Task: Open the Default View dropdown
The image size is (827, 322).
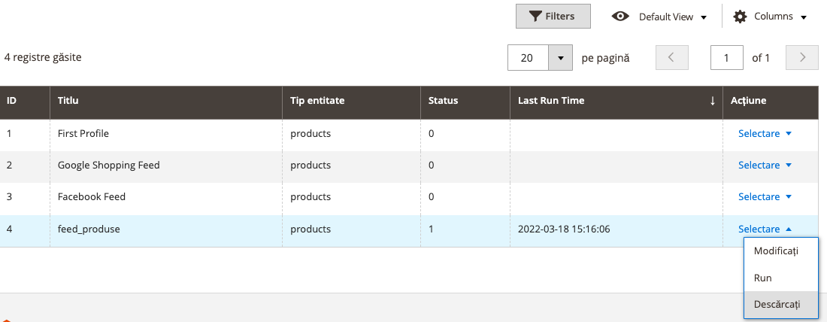Action: [x=659, y=17]
